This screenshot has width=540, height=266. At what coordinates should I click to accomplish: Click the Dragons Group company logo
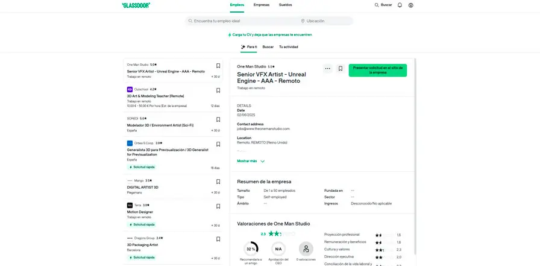click(x=130, y=238)
